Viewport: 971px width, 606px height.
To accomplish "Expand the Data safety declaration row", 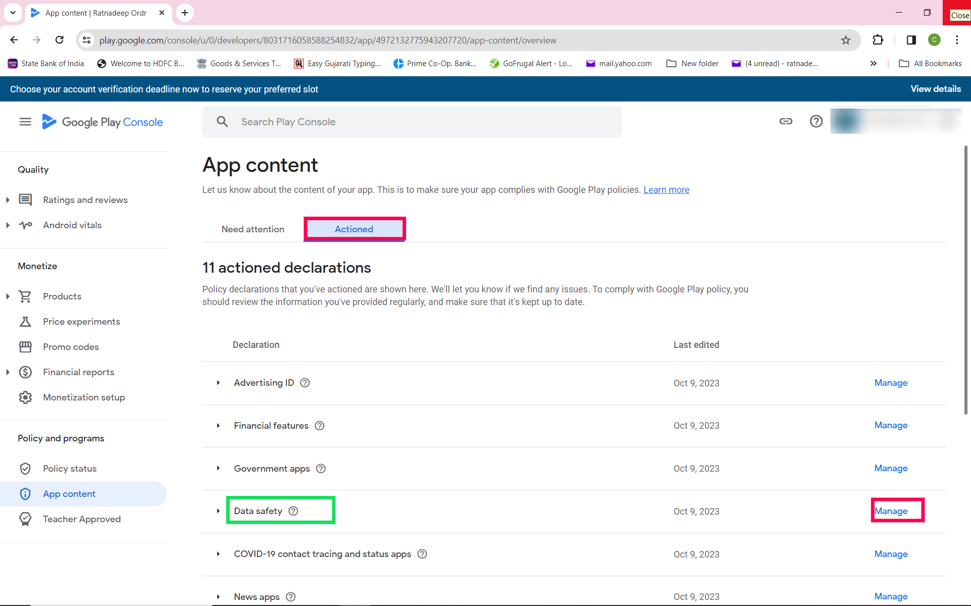I will coord(218,511).
